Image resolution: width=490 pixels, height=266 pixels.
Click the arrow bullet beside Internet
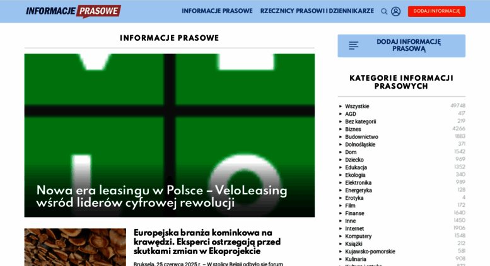pos(341,228)
